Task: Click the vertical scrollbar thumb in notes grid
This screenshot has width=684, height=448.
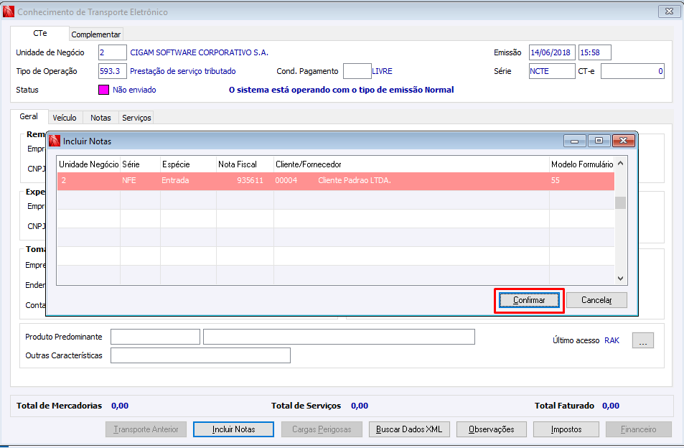Action: 620,203
